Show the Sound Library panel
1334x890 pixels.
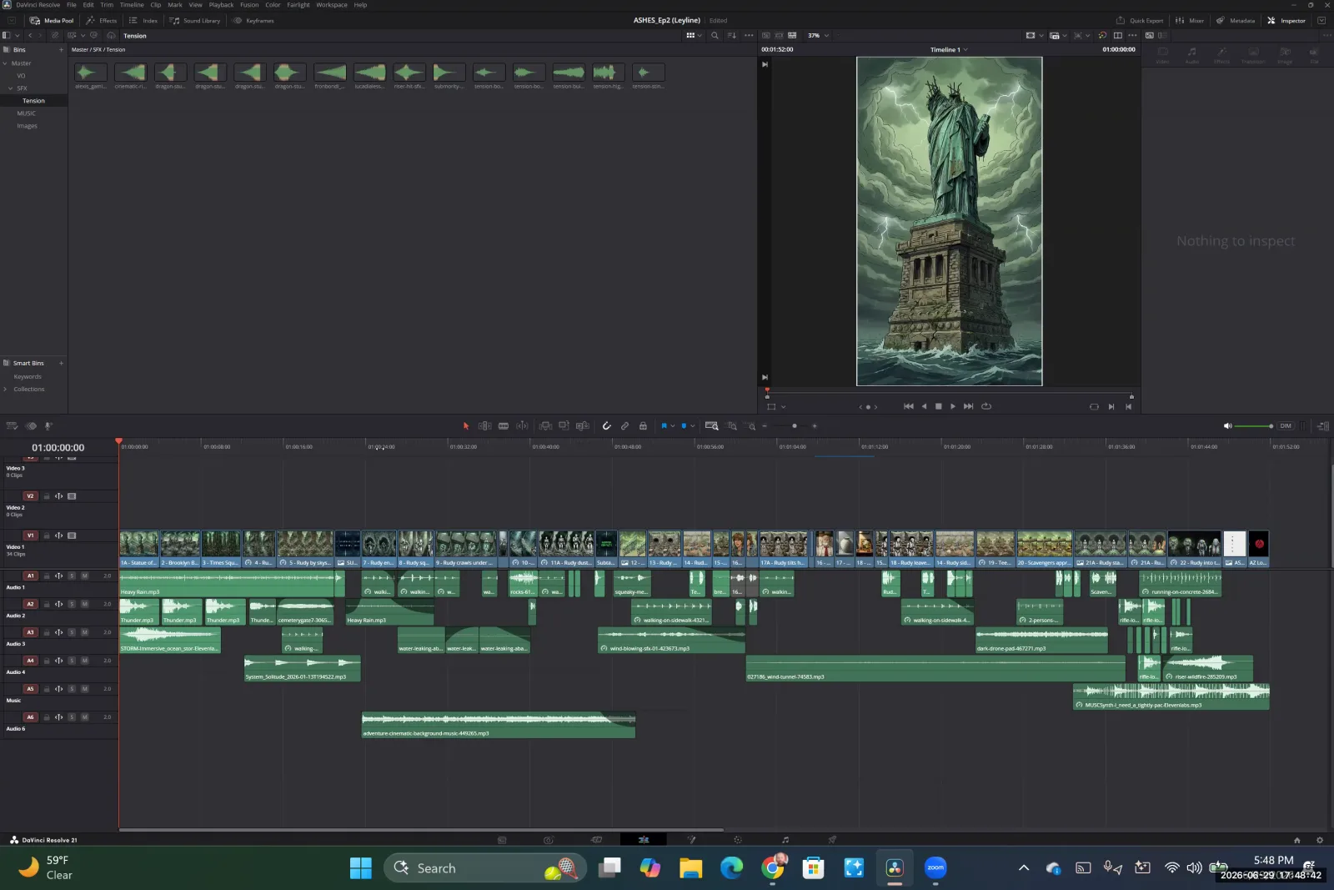[x=195, y=21]
